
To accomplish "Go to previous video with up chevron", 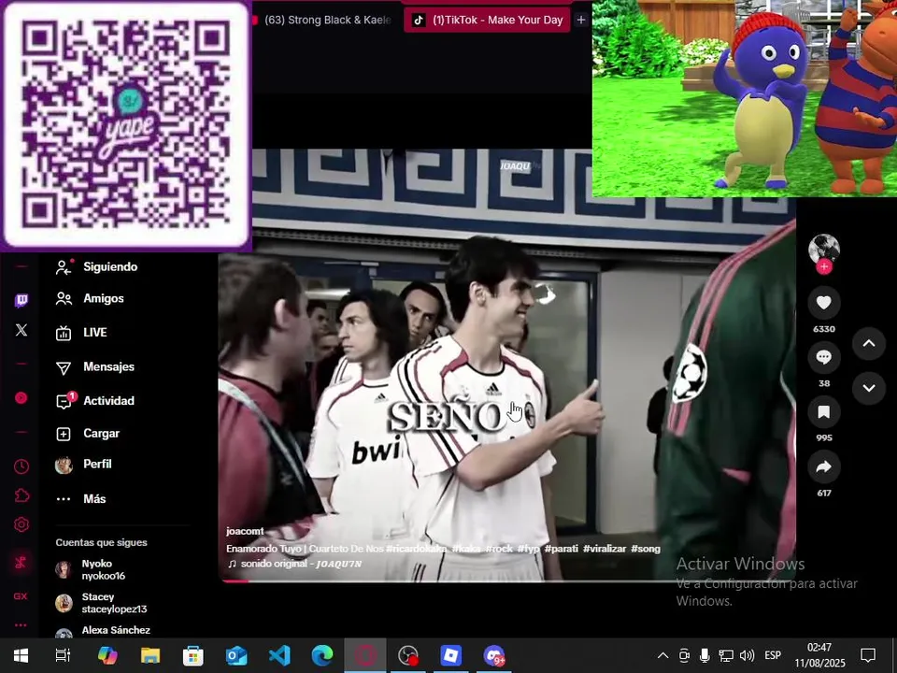I will tap(869, 343).
